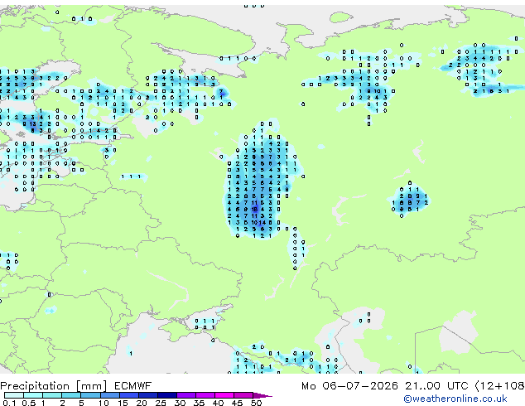Click the above-50 arrow tip of legend
The image size is (525, 406).
(x=262, y=395)
